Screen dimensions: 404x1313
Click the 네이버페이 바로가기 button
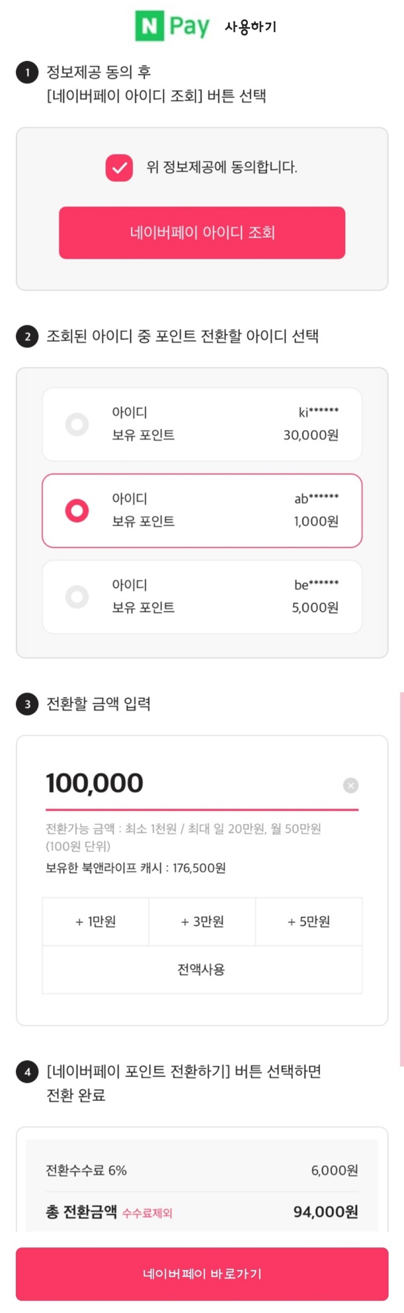tap(202, 1274)
